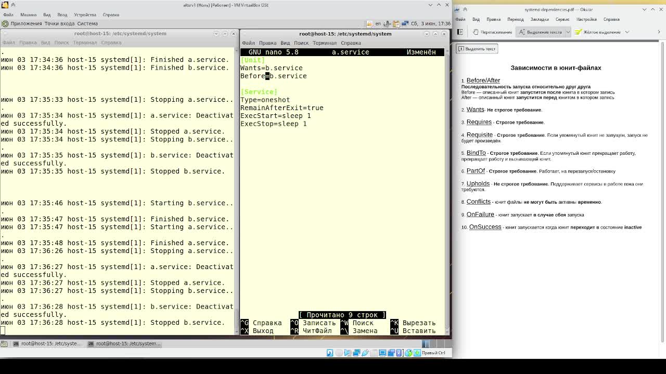Switch the 'en' keyboard layout indicator
The image size is (666, 374).
point(378,23)
